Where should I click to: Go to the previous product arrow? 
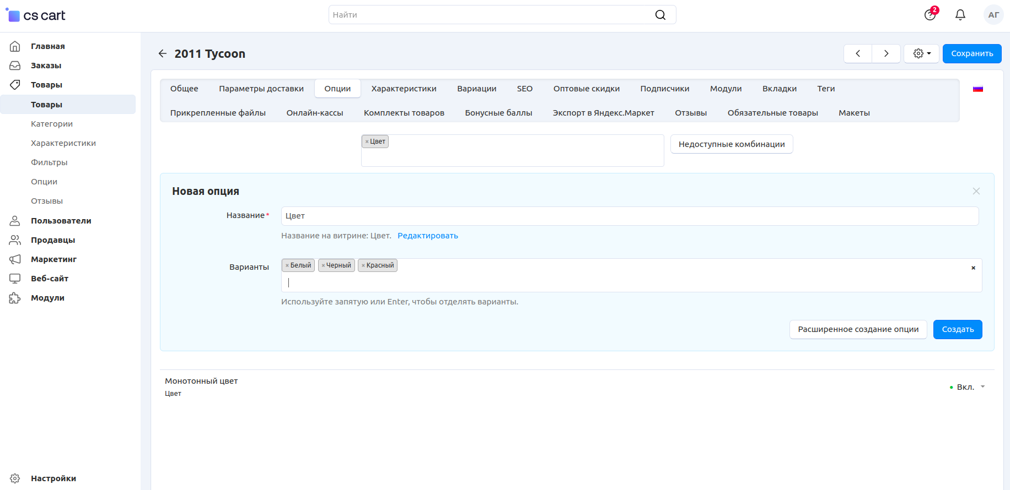pos(858,53)
